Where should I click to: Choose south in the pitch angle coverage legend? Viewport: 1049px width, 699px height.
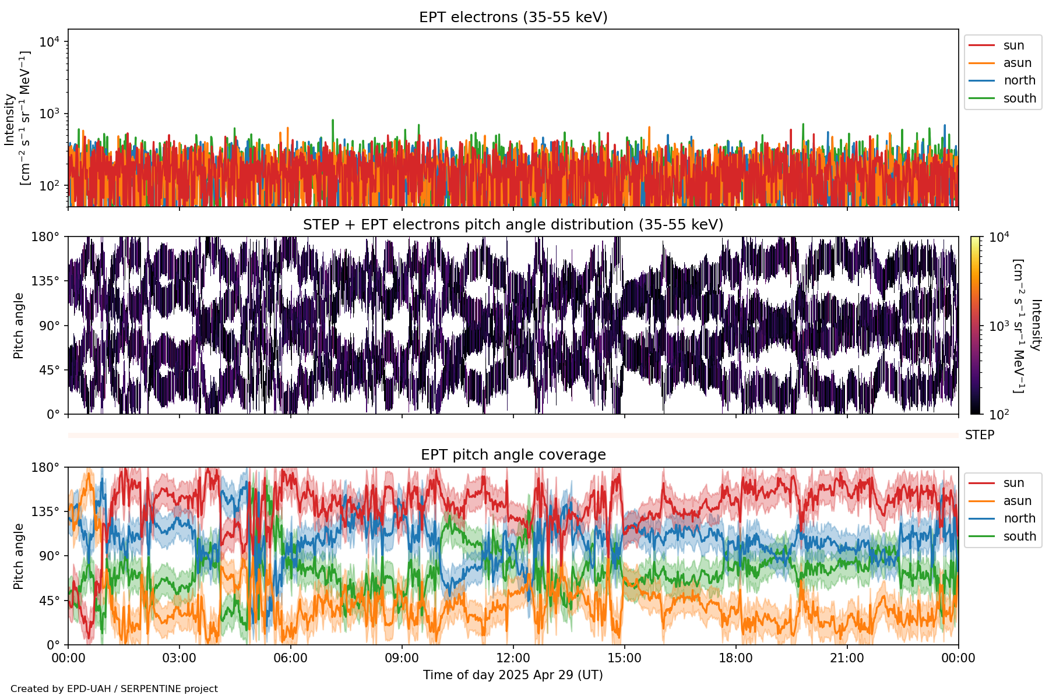tap(1019, 536)
